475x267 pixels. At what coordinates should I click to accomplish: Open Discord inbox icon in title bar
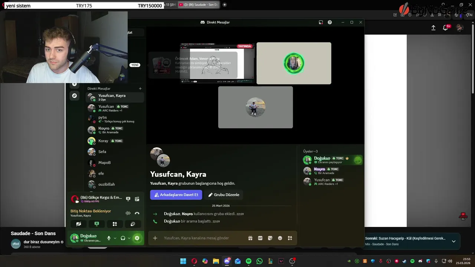tap(321, 22)
